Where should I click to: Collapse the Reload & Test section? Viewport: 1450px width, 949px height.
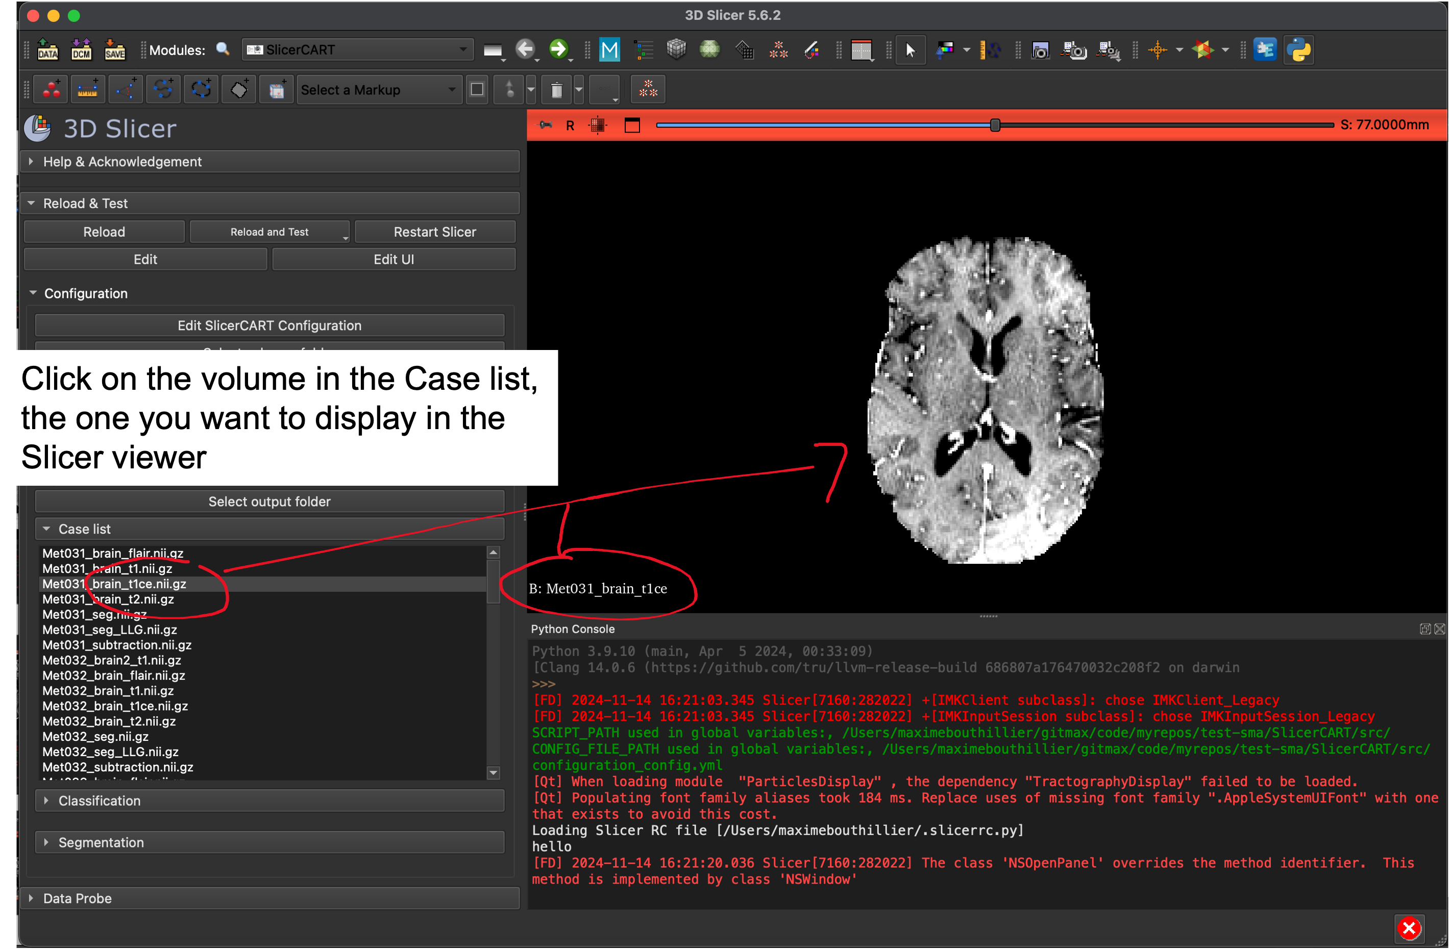pyautogui.click(x=270, y=203)
